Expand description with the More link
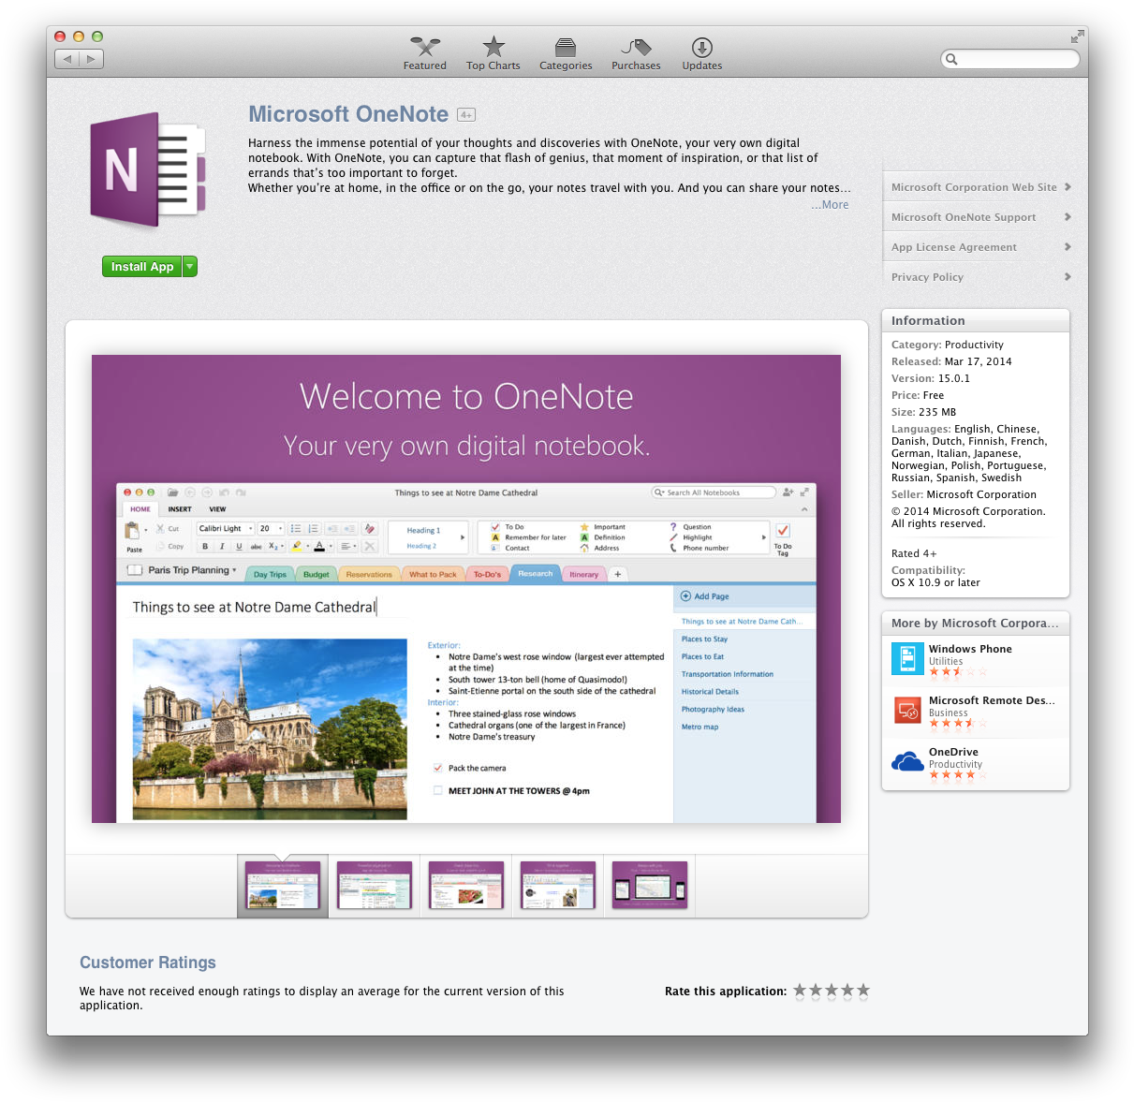Viewport: 1134px width, 1102px height. tap(830, 205)
